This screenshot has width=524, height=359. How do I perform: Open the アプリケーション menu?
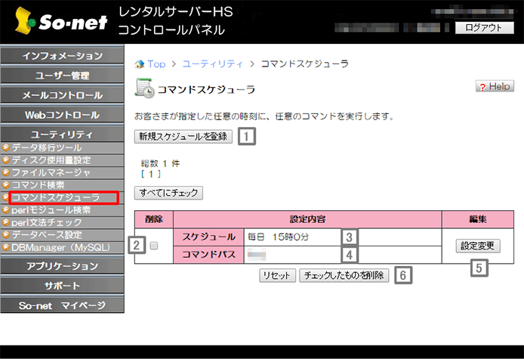click(x=62, y=266)
